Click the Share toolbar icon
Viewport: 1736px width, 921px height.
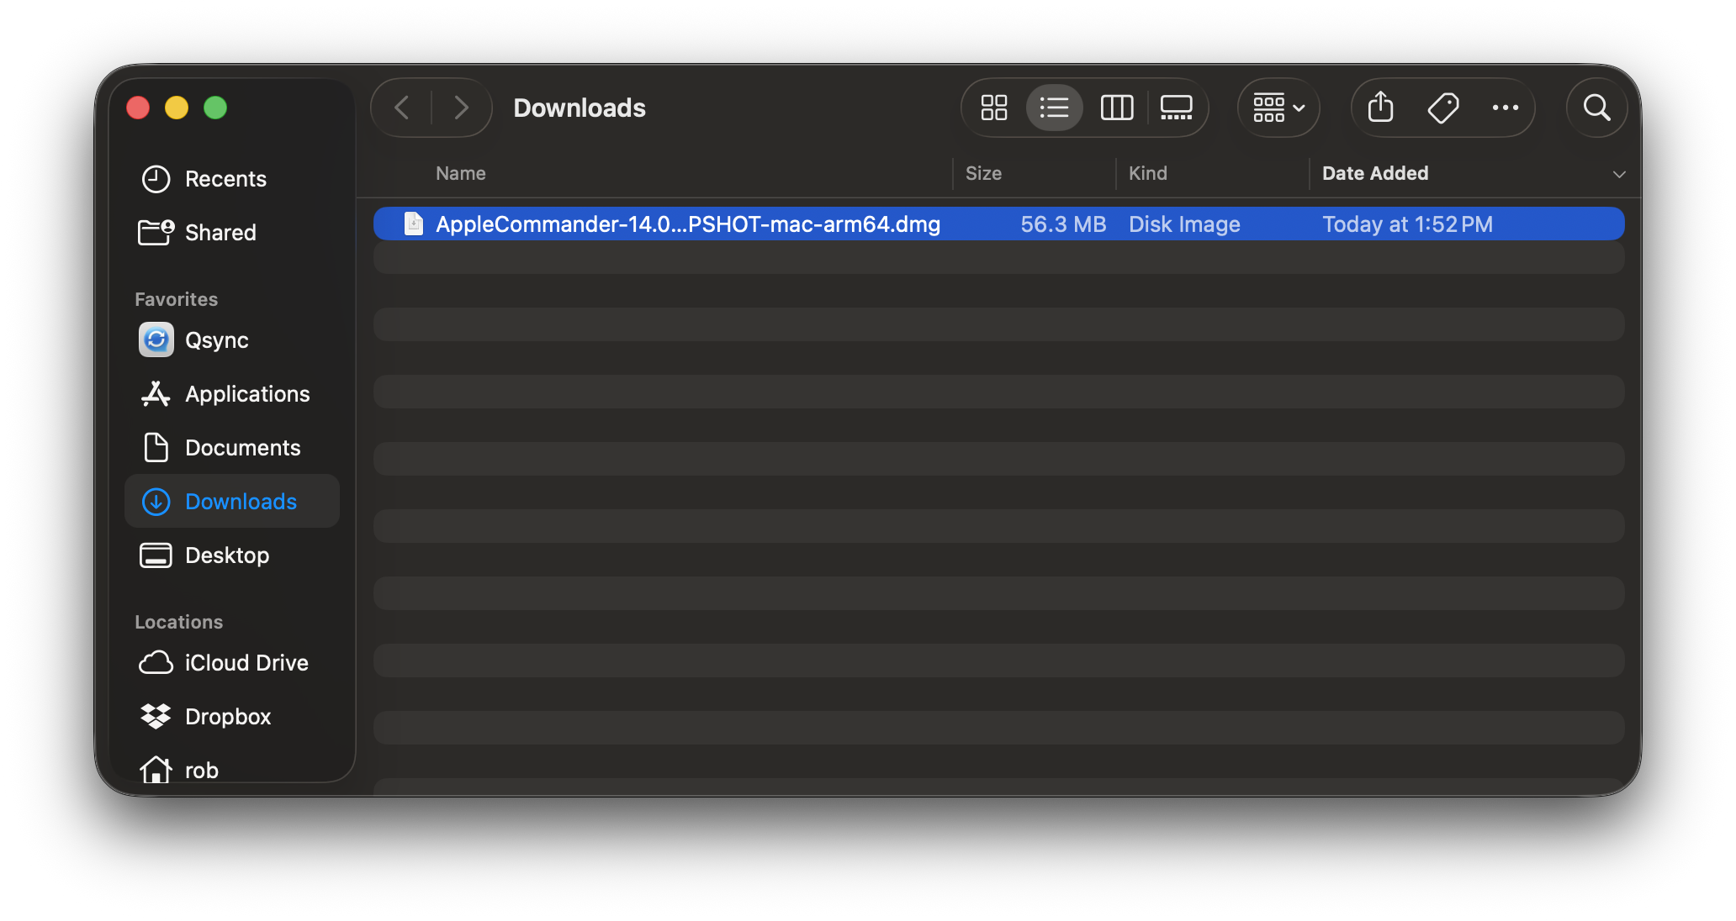[1380, 108]
